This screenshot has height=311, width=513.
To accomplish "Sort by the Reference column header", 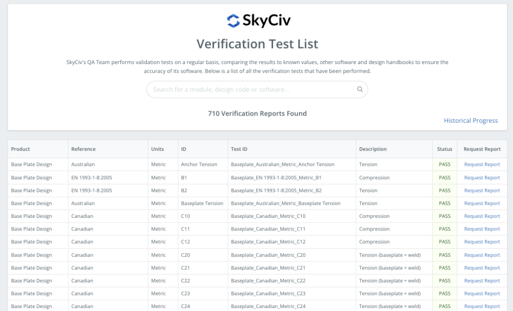I will (x=83, y=149).
